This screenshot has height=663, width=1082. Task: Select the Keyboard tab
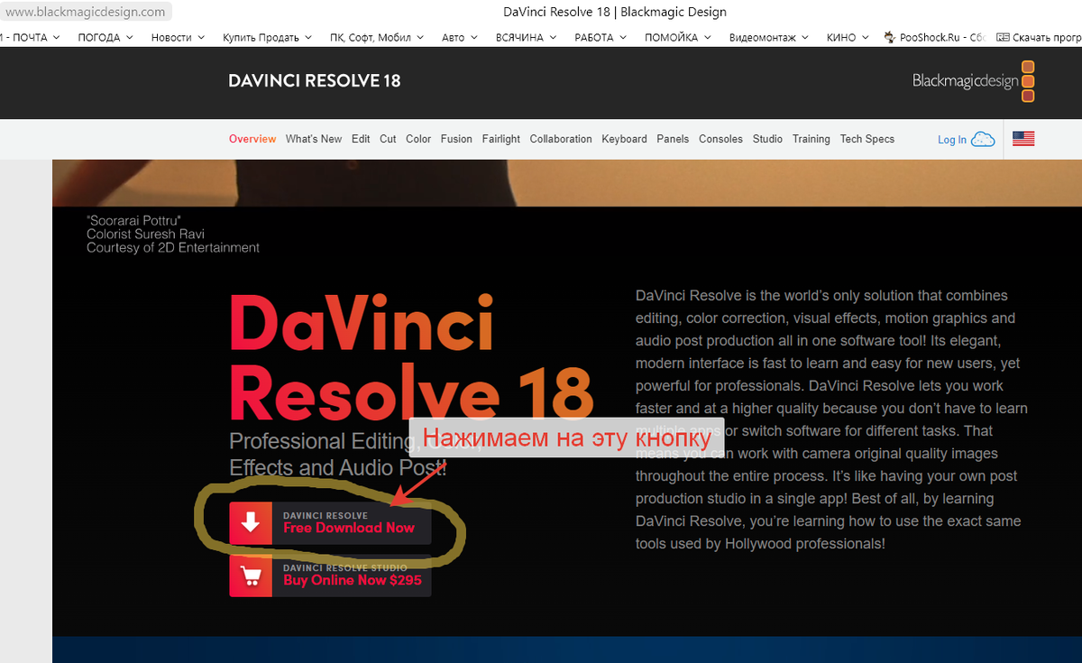click(625, 139)
